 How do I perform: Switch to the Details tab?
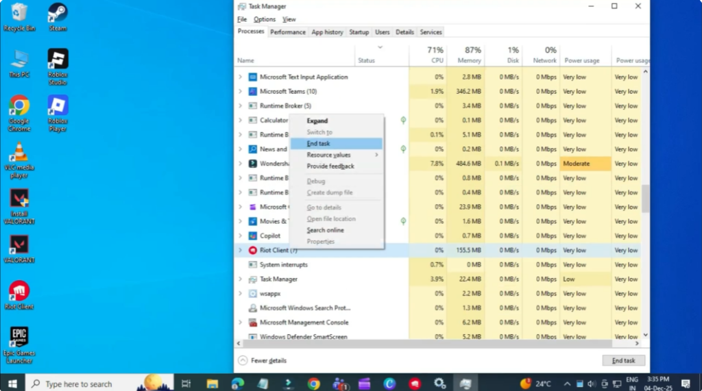point(404,32)
